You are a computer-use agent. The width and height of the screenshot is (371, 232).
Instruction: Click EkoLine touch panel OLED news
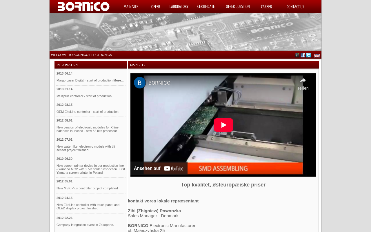[x=88, y=206]
